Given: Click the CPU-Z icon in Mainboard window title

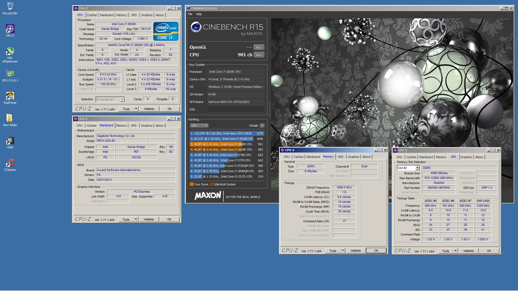Looking at the screenshot, I should 76,119.
